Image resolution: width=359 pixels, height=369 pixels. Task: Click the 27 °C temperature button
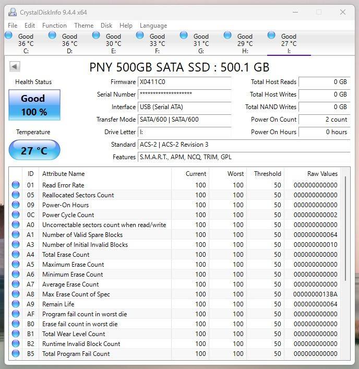pyautogui.click(x=34, y=151)
